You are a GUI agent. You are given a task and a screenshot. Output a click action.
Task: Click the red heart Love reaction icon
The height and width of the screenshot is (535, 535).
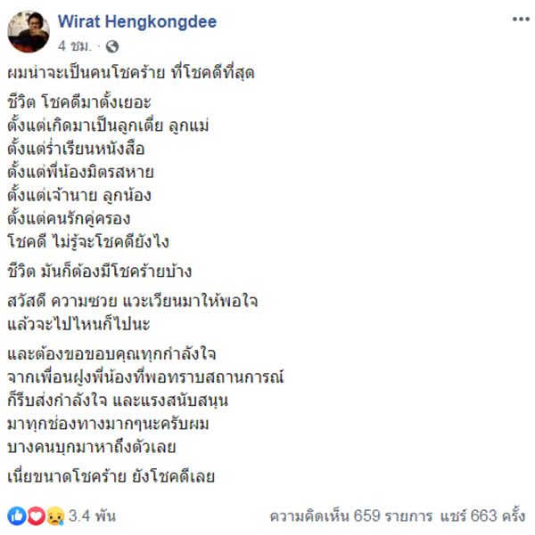(35, 515)
